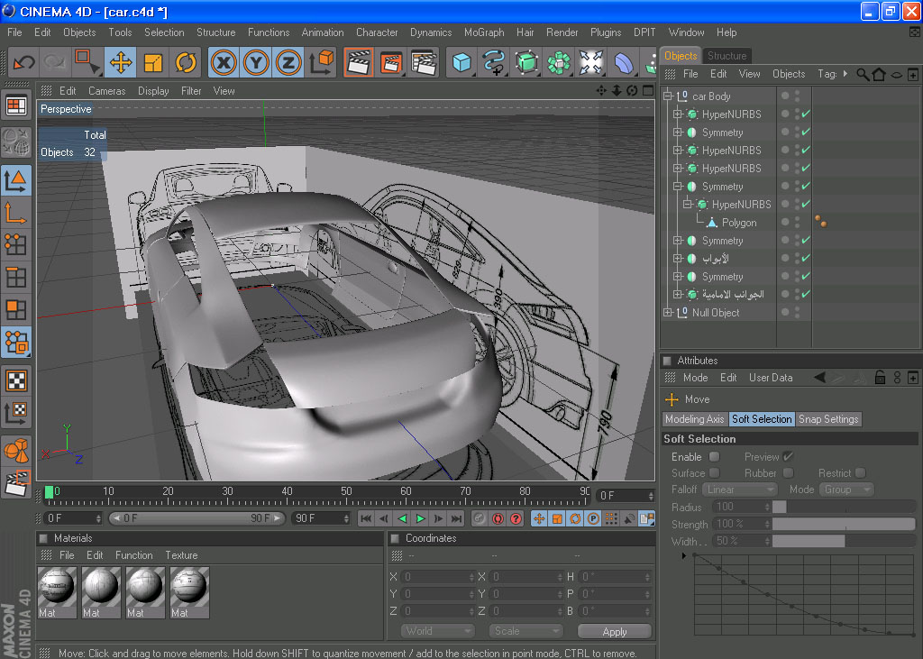923x659 pixels.
Task: Open the viewport Cameras menu
Action: coord(106,91)
